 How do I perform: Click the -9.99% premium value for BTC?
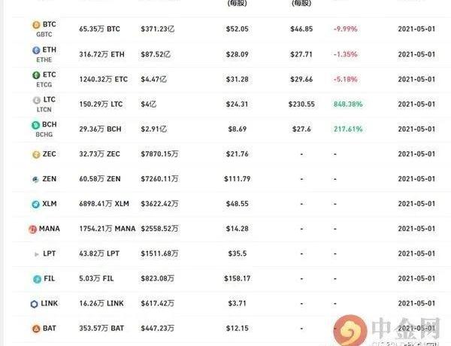[x=345, y=29]
